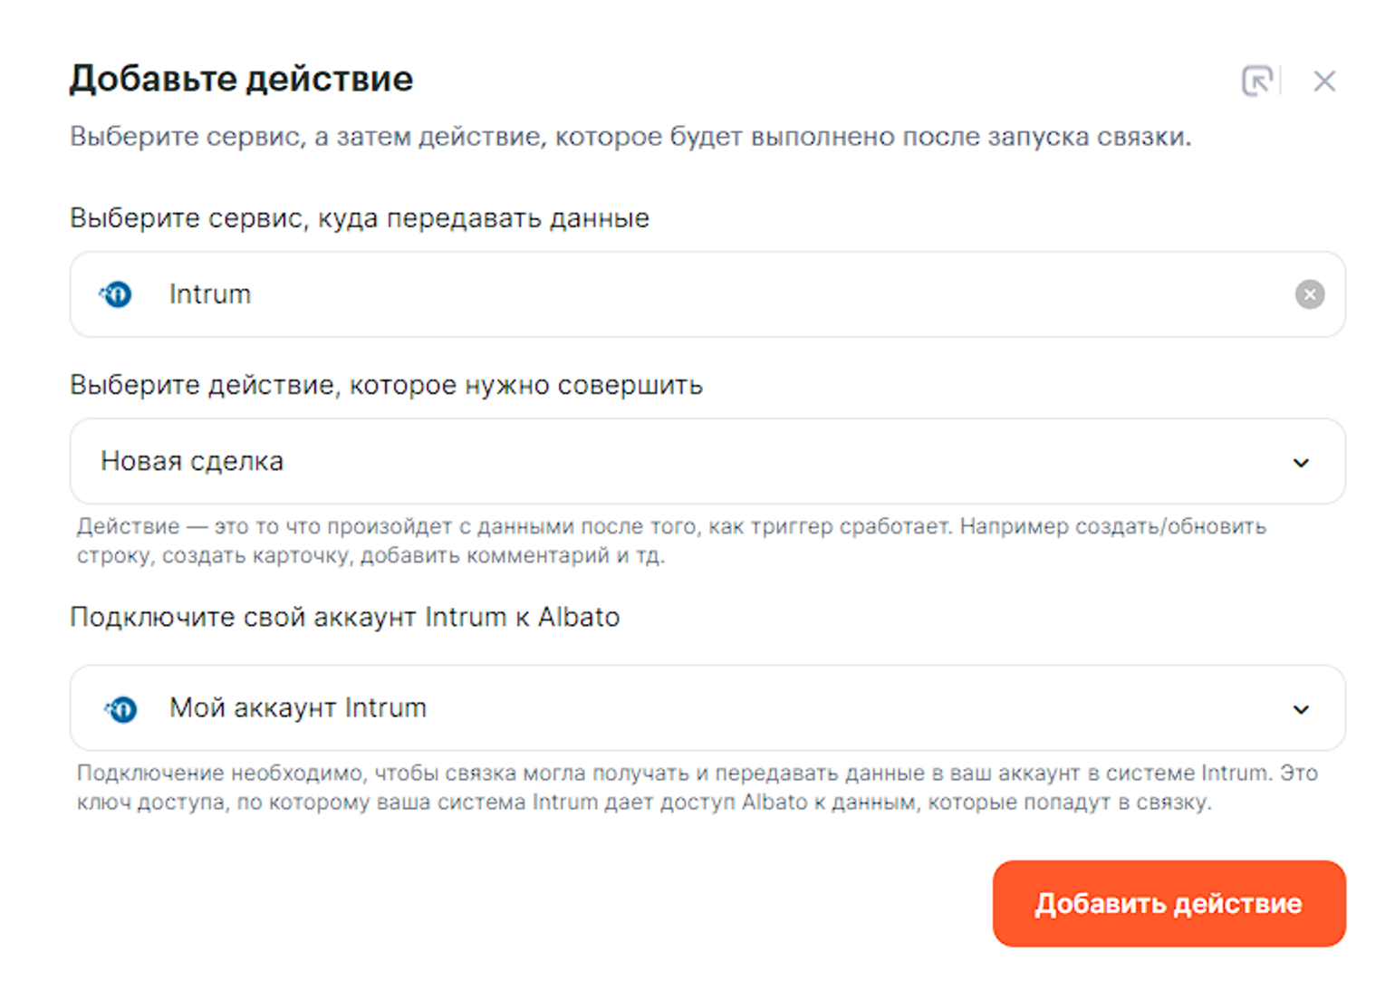Click the Intrum logo in service field
The image size is (1395, 990).
(x=116, y=294)
